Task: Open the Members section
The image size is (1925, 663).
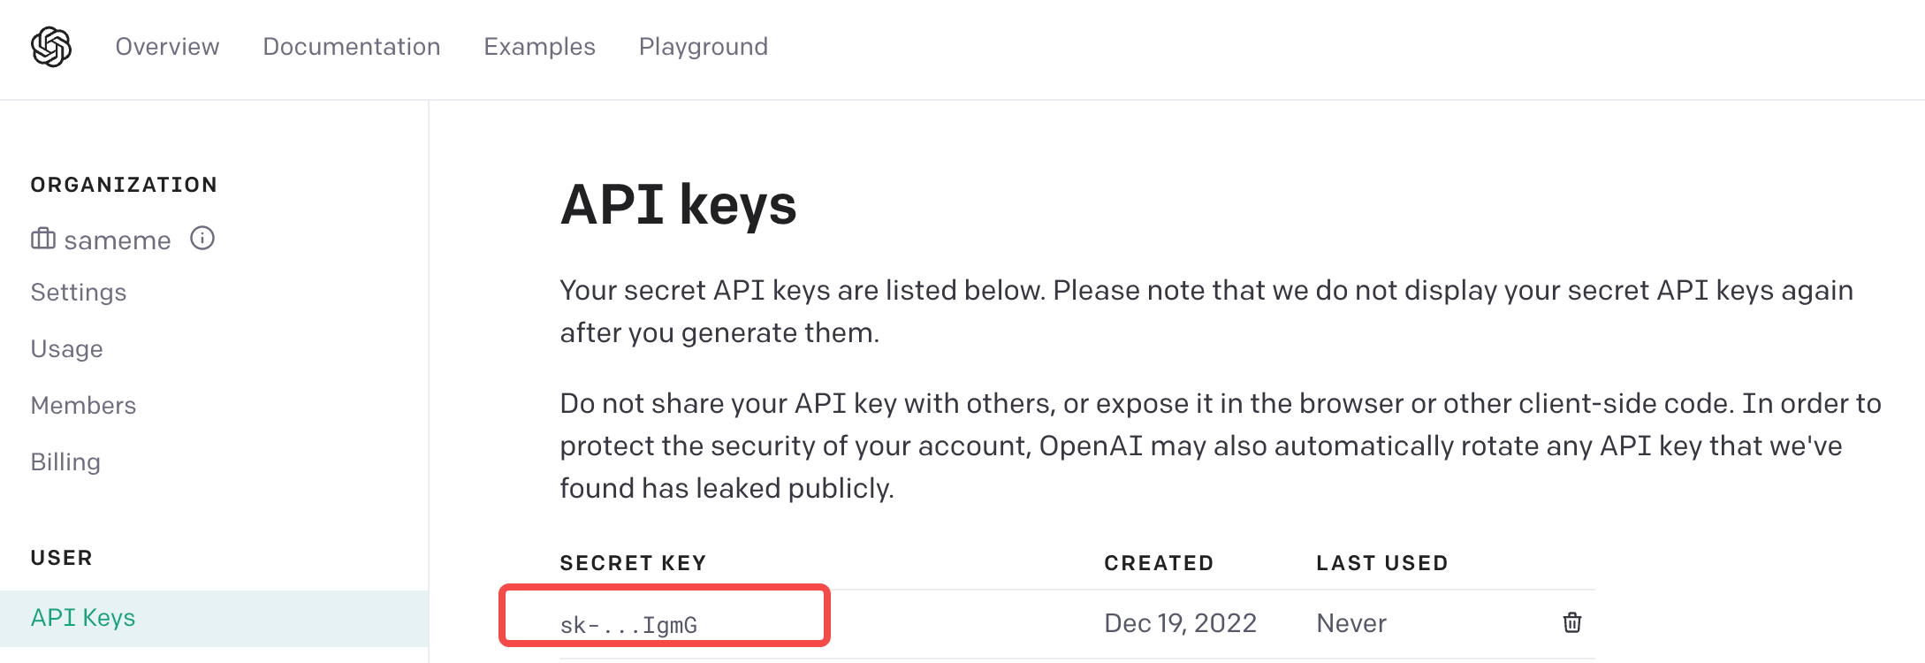Action: [83, 406]
